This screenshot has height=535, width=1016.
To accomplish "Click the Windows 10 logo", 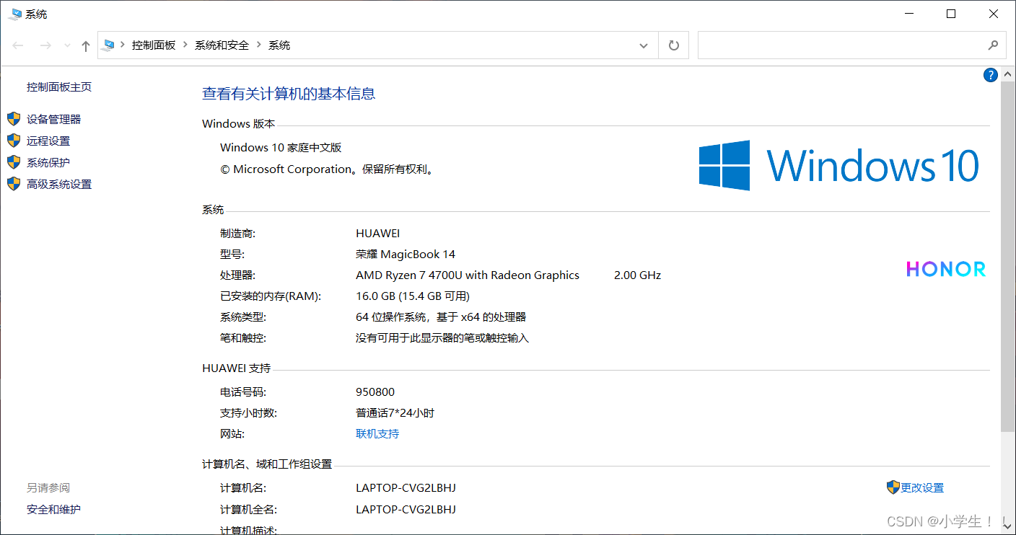I will [838, 165].
